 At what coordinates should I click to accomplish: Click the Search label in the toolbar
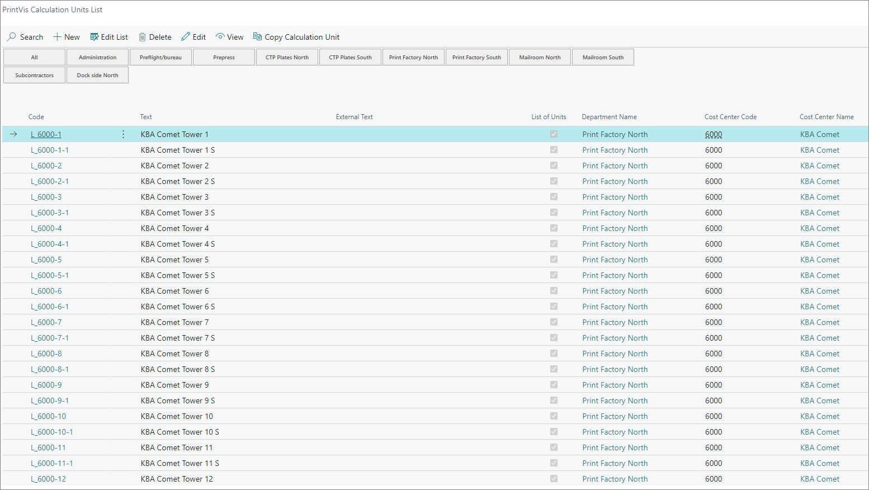31,37
